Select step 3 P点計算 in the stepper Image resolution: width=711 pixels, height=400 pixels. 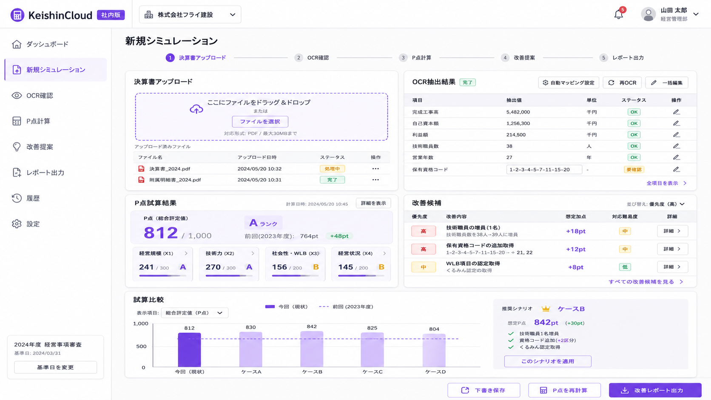click(415, 58)
